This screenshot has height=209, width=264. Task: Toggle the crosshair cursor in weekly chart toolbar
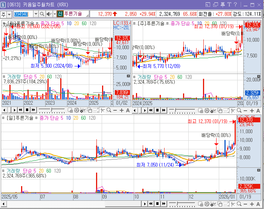tap(233, 111)
